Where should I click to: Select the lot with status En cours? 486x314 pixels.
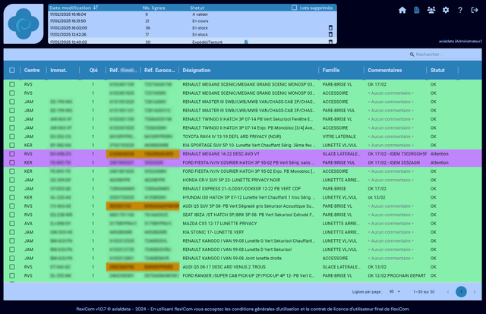(192, 21)
